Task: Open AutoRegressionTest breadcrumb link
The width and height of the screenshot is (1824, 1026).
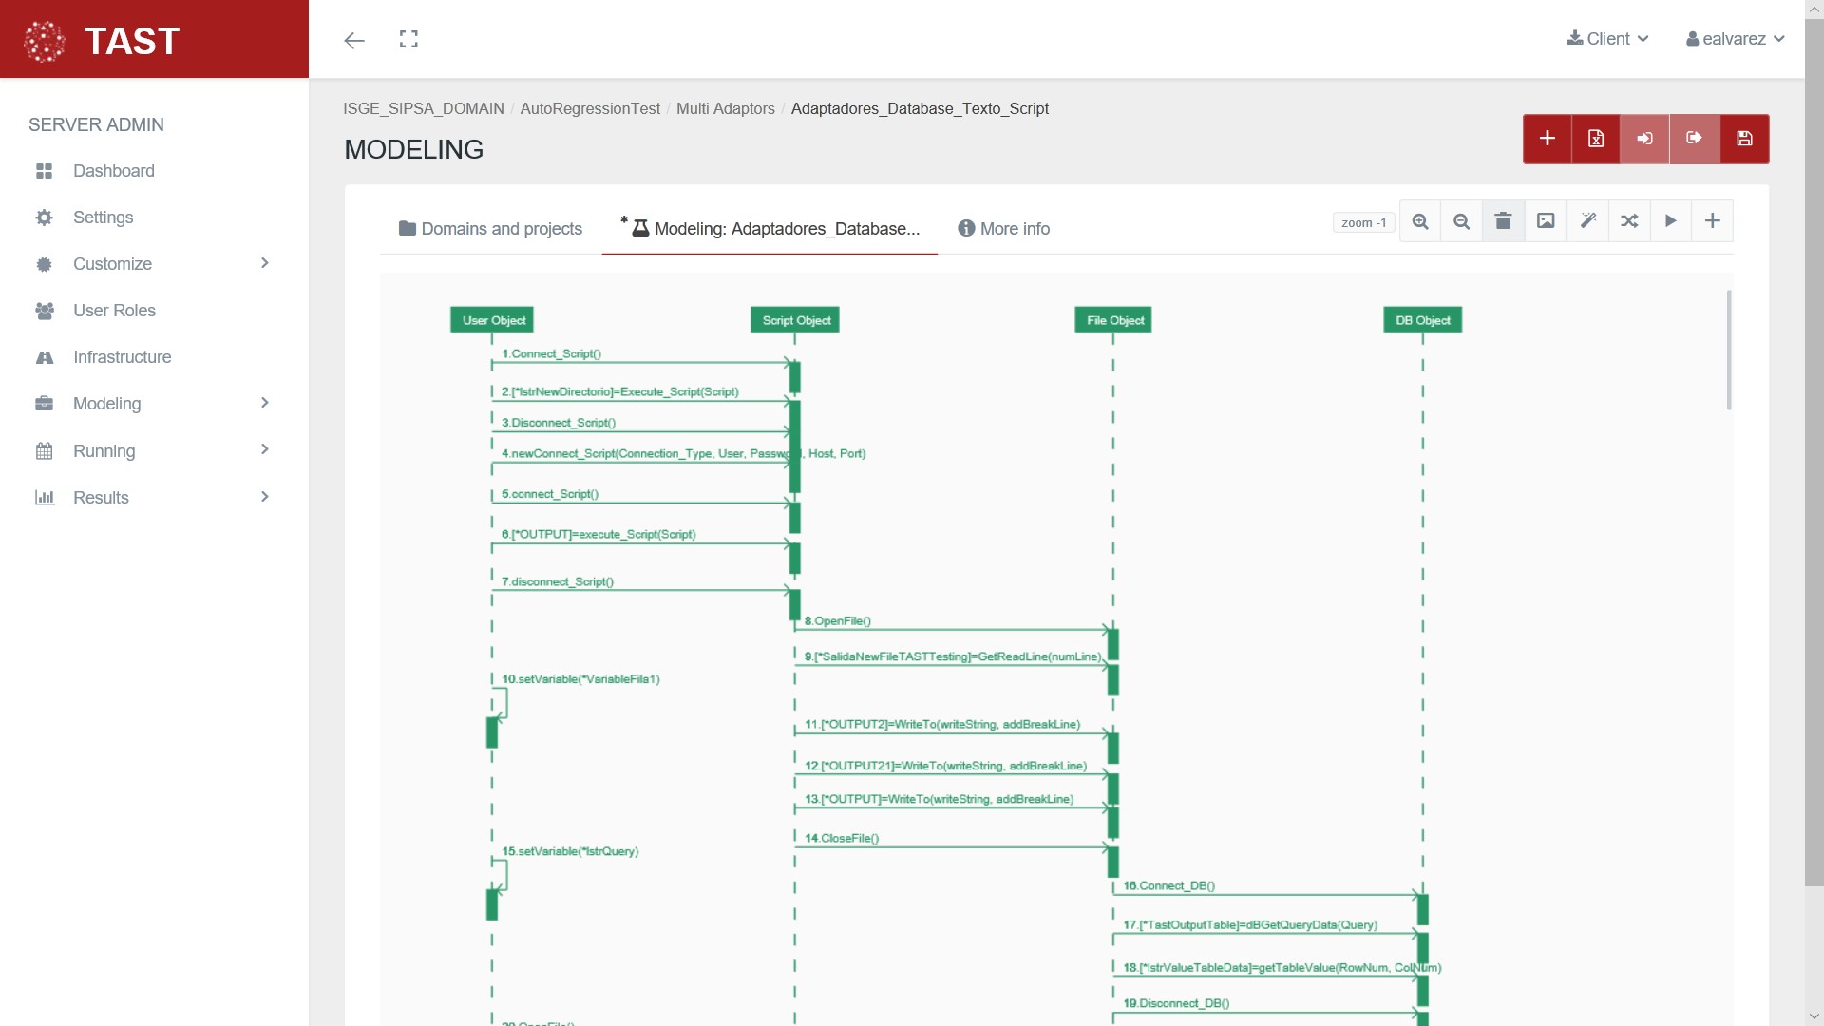Action: [590, 108]
